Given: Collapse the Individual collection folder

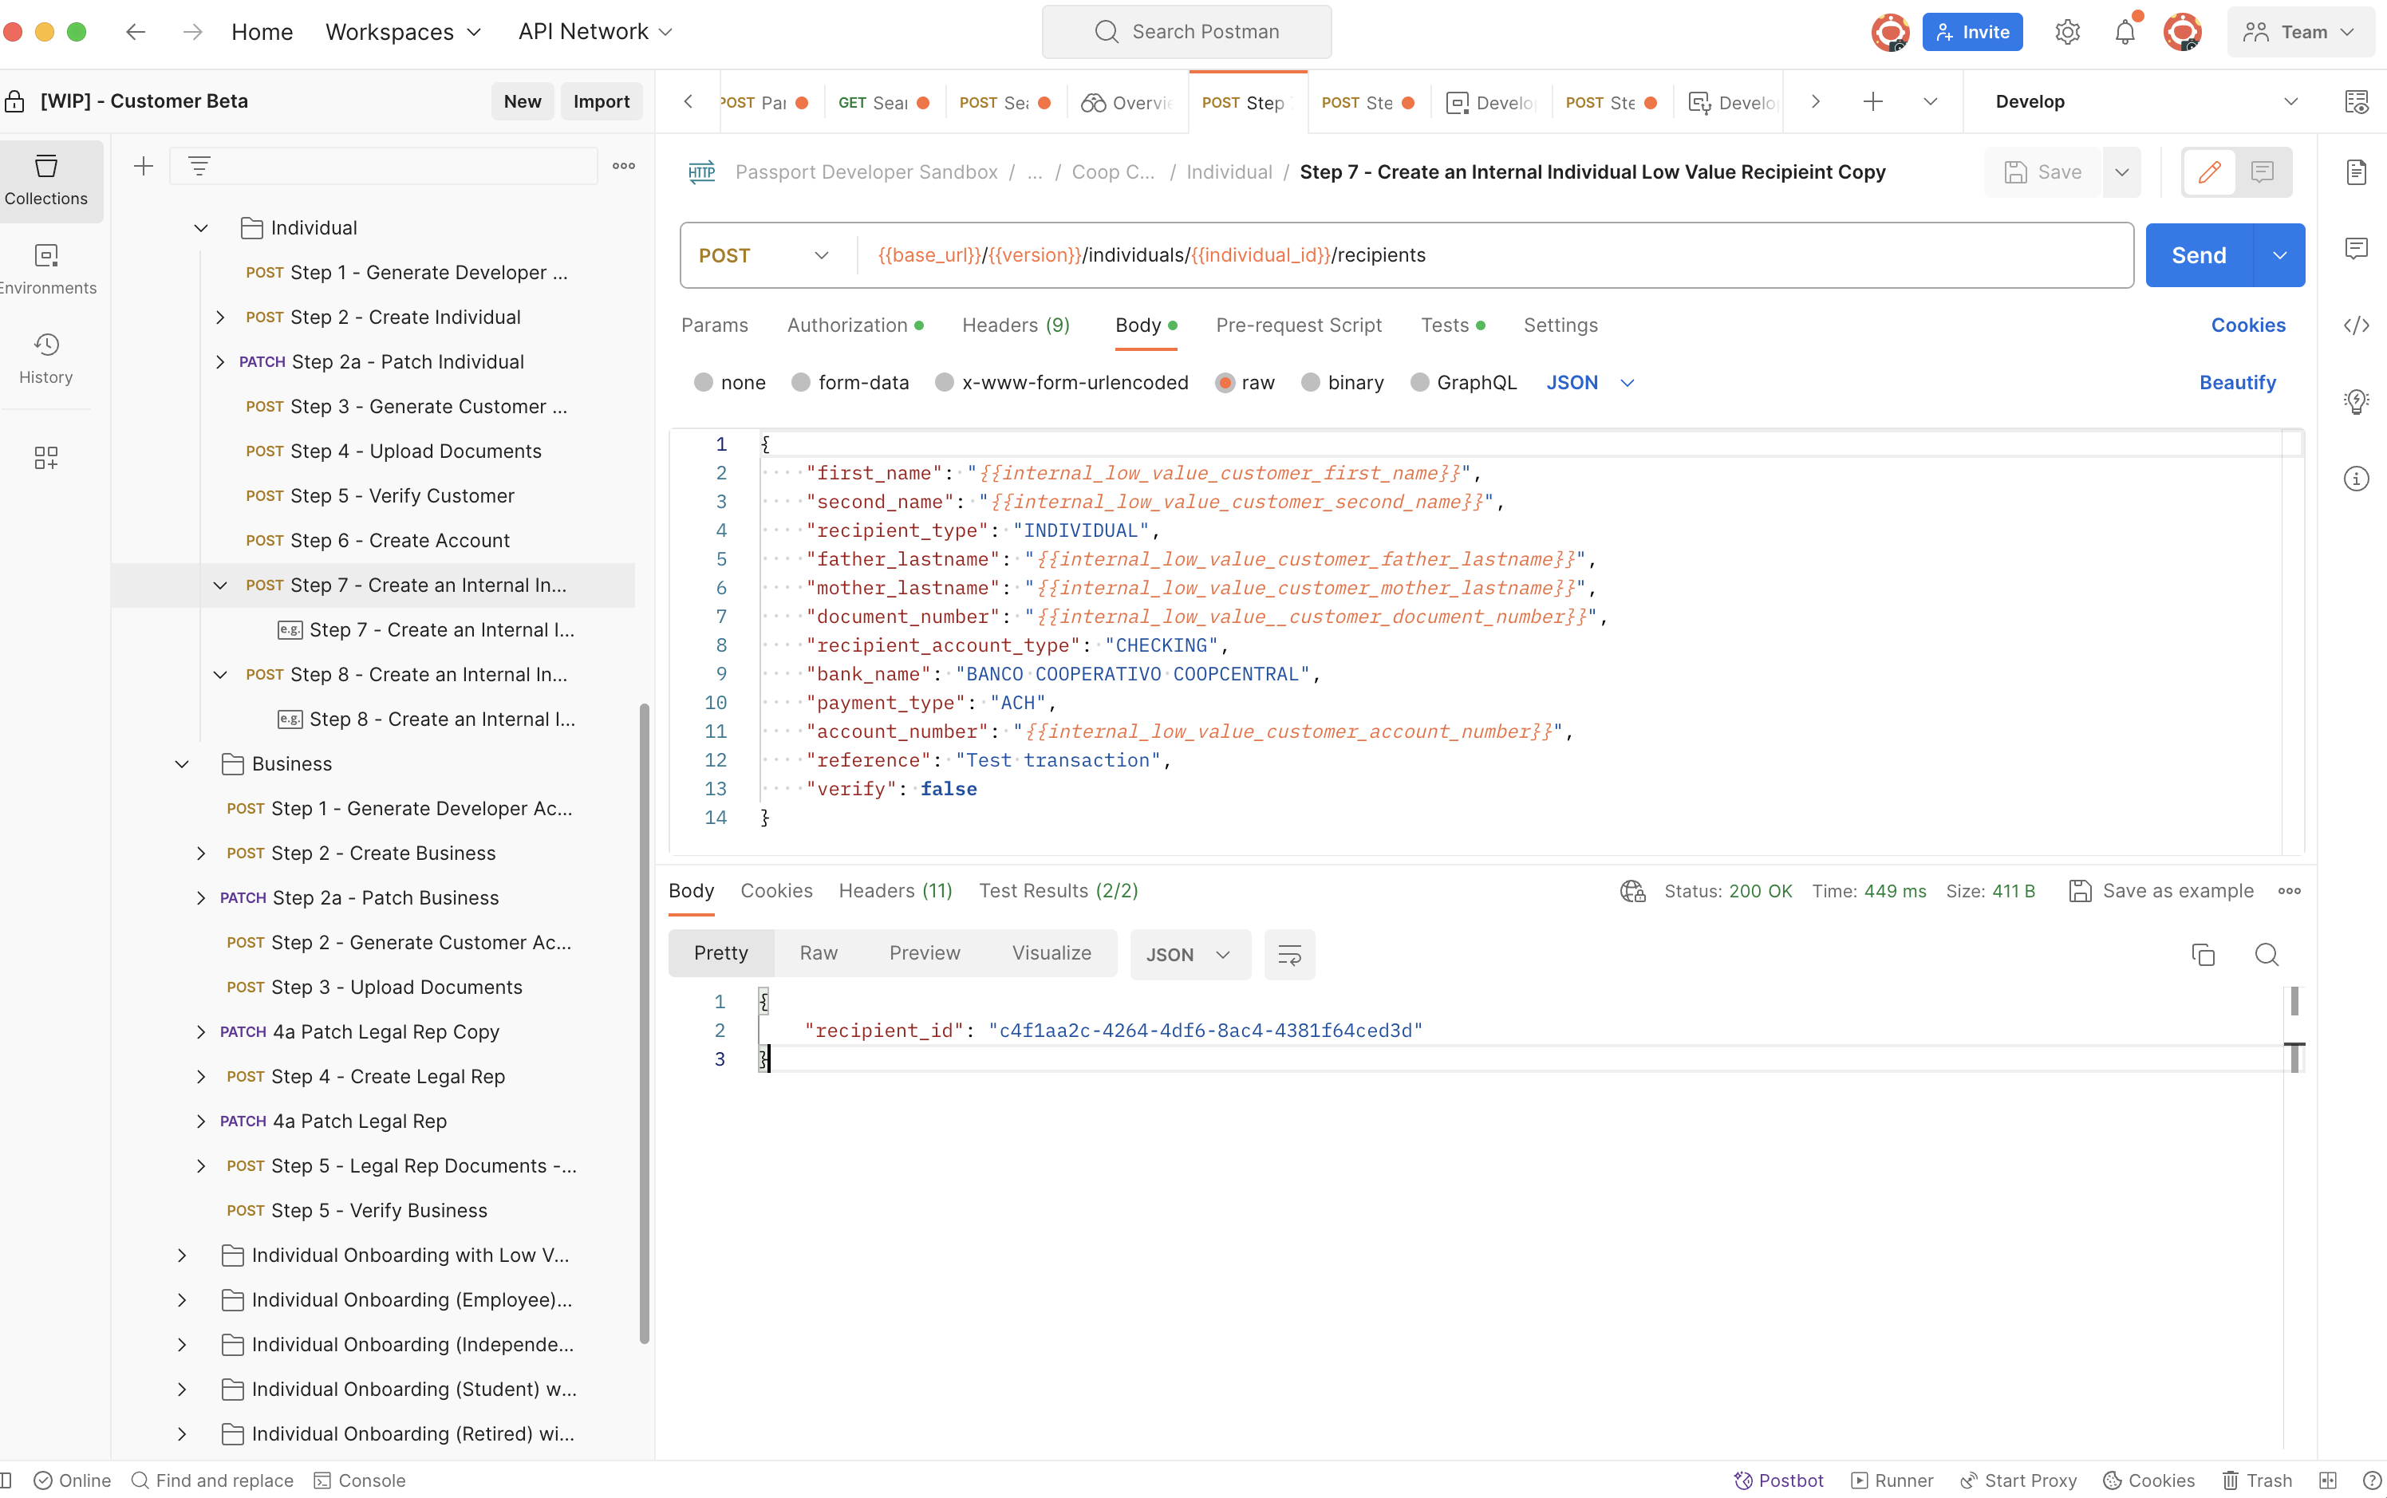Looking at the screenshot, I should (200, 227).
